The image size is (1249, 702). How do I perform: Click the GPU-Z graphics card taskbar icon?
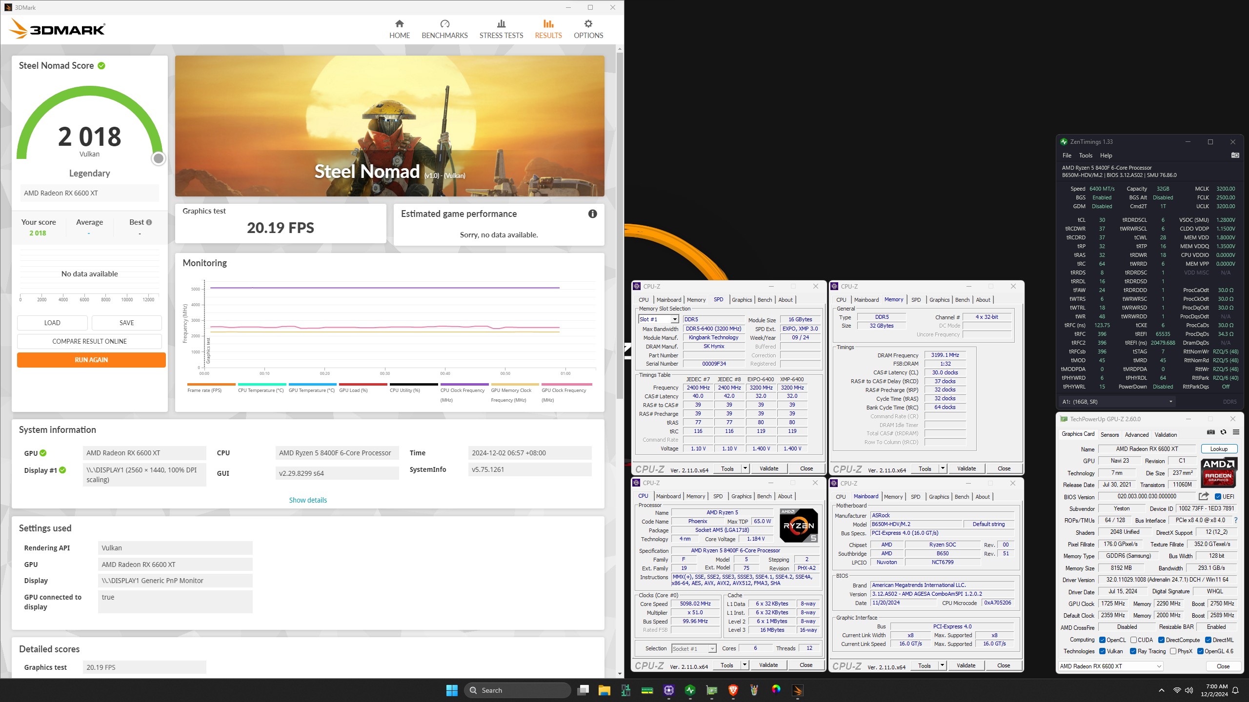pos(711,690)
